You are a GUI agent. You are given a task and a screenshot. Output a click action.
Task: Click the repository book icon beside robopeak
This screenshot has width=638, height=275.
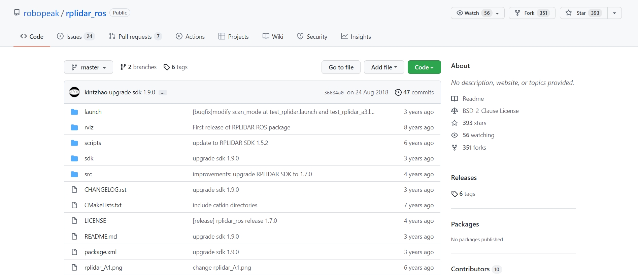point(17,13)
